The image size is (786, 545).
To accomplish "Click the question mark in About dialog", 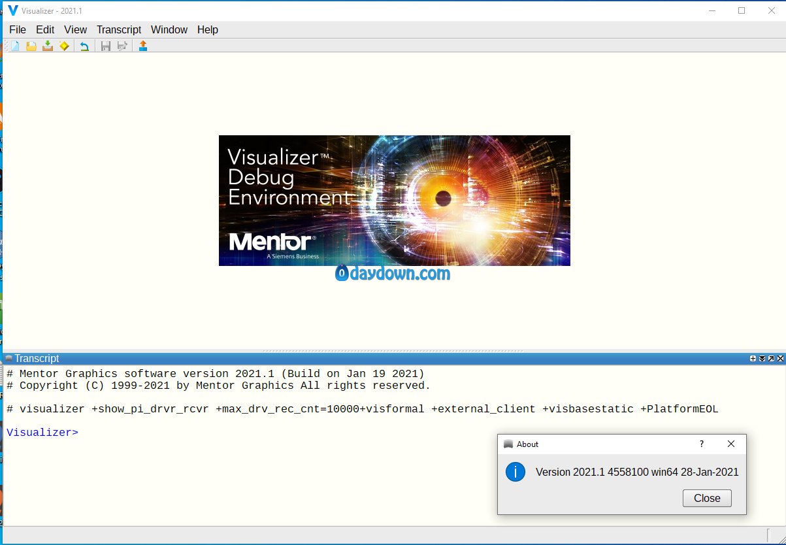I will click(x=702, y=444).
